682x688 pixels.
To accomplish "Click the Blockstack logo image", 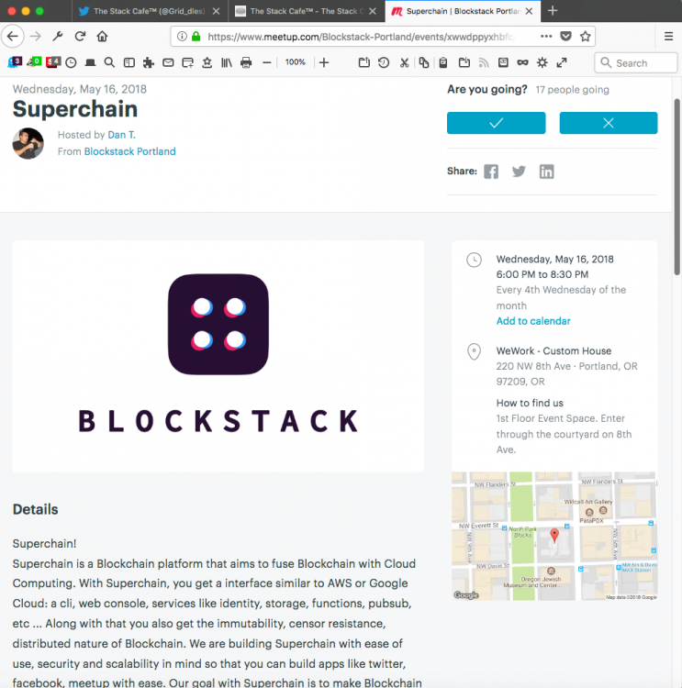I will 218,356.
